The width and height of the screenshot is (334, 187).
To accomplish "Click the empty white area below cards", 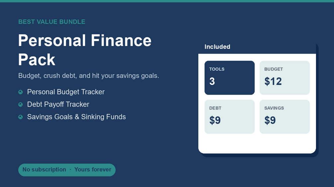I will point(257,143).
